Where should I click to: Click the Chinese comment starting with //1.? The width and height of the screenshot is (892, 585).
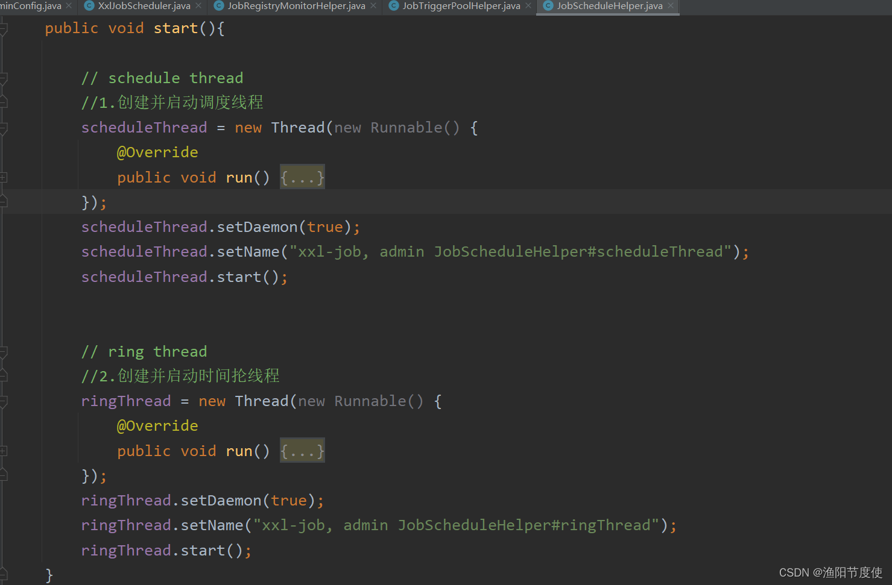(x=172, y=102)
